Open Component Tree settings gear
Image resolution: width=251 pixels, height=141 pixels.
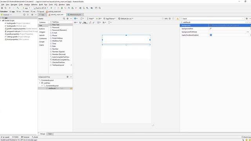click(x=67, y=77)
